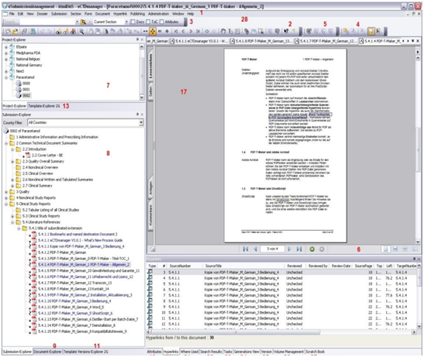Expand the 4 Nonclinical Study Reports folder
The width and height of the screenshot is (424, 357).
coord(6,197)
